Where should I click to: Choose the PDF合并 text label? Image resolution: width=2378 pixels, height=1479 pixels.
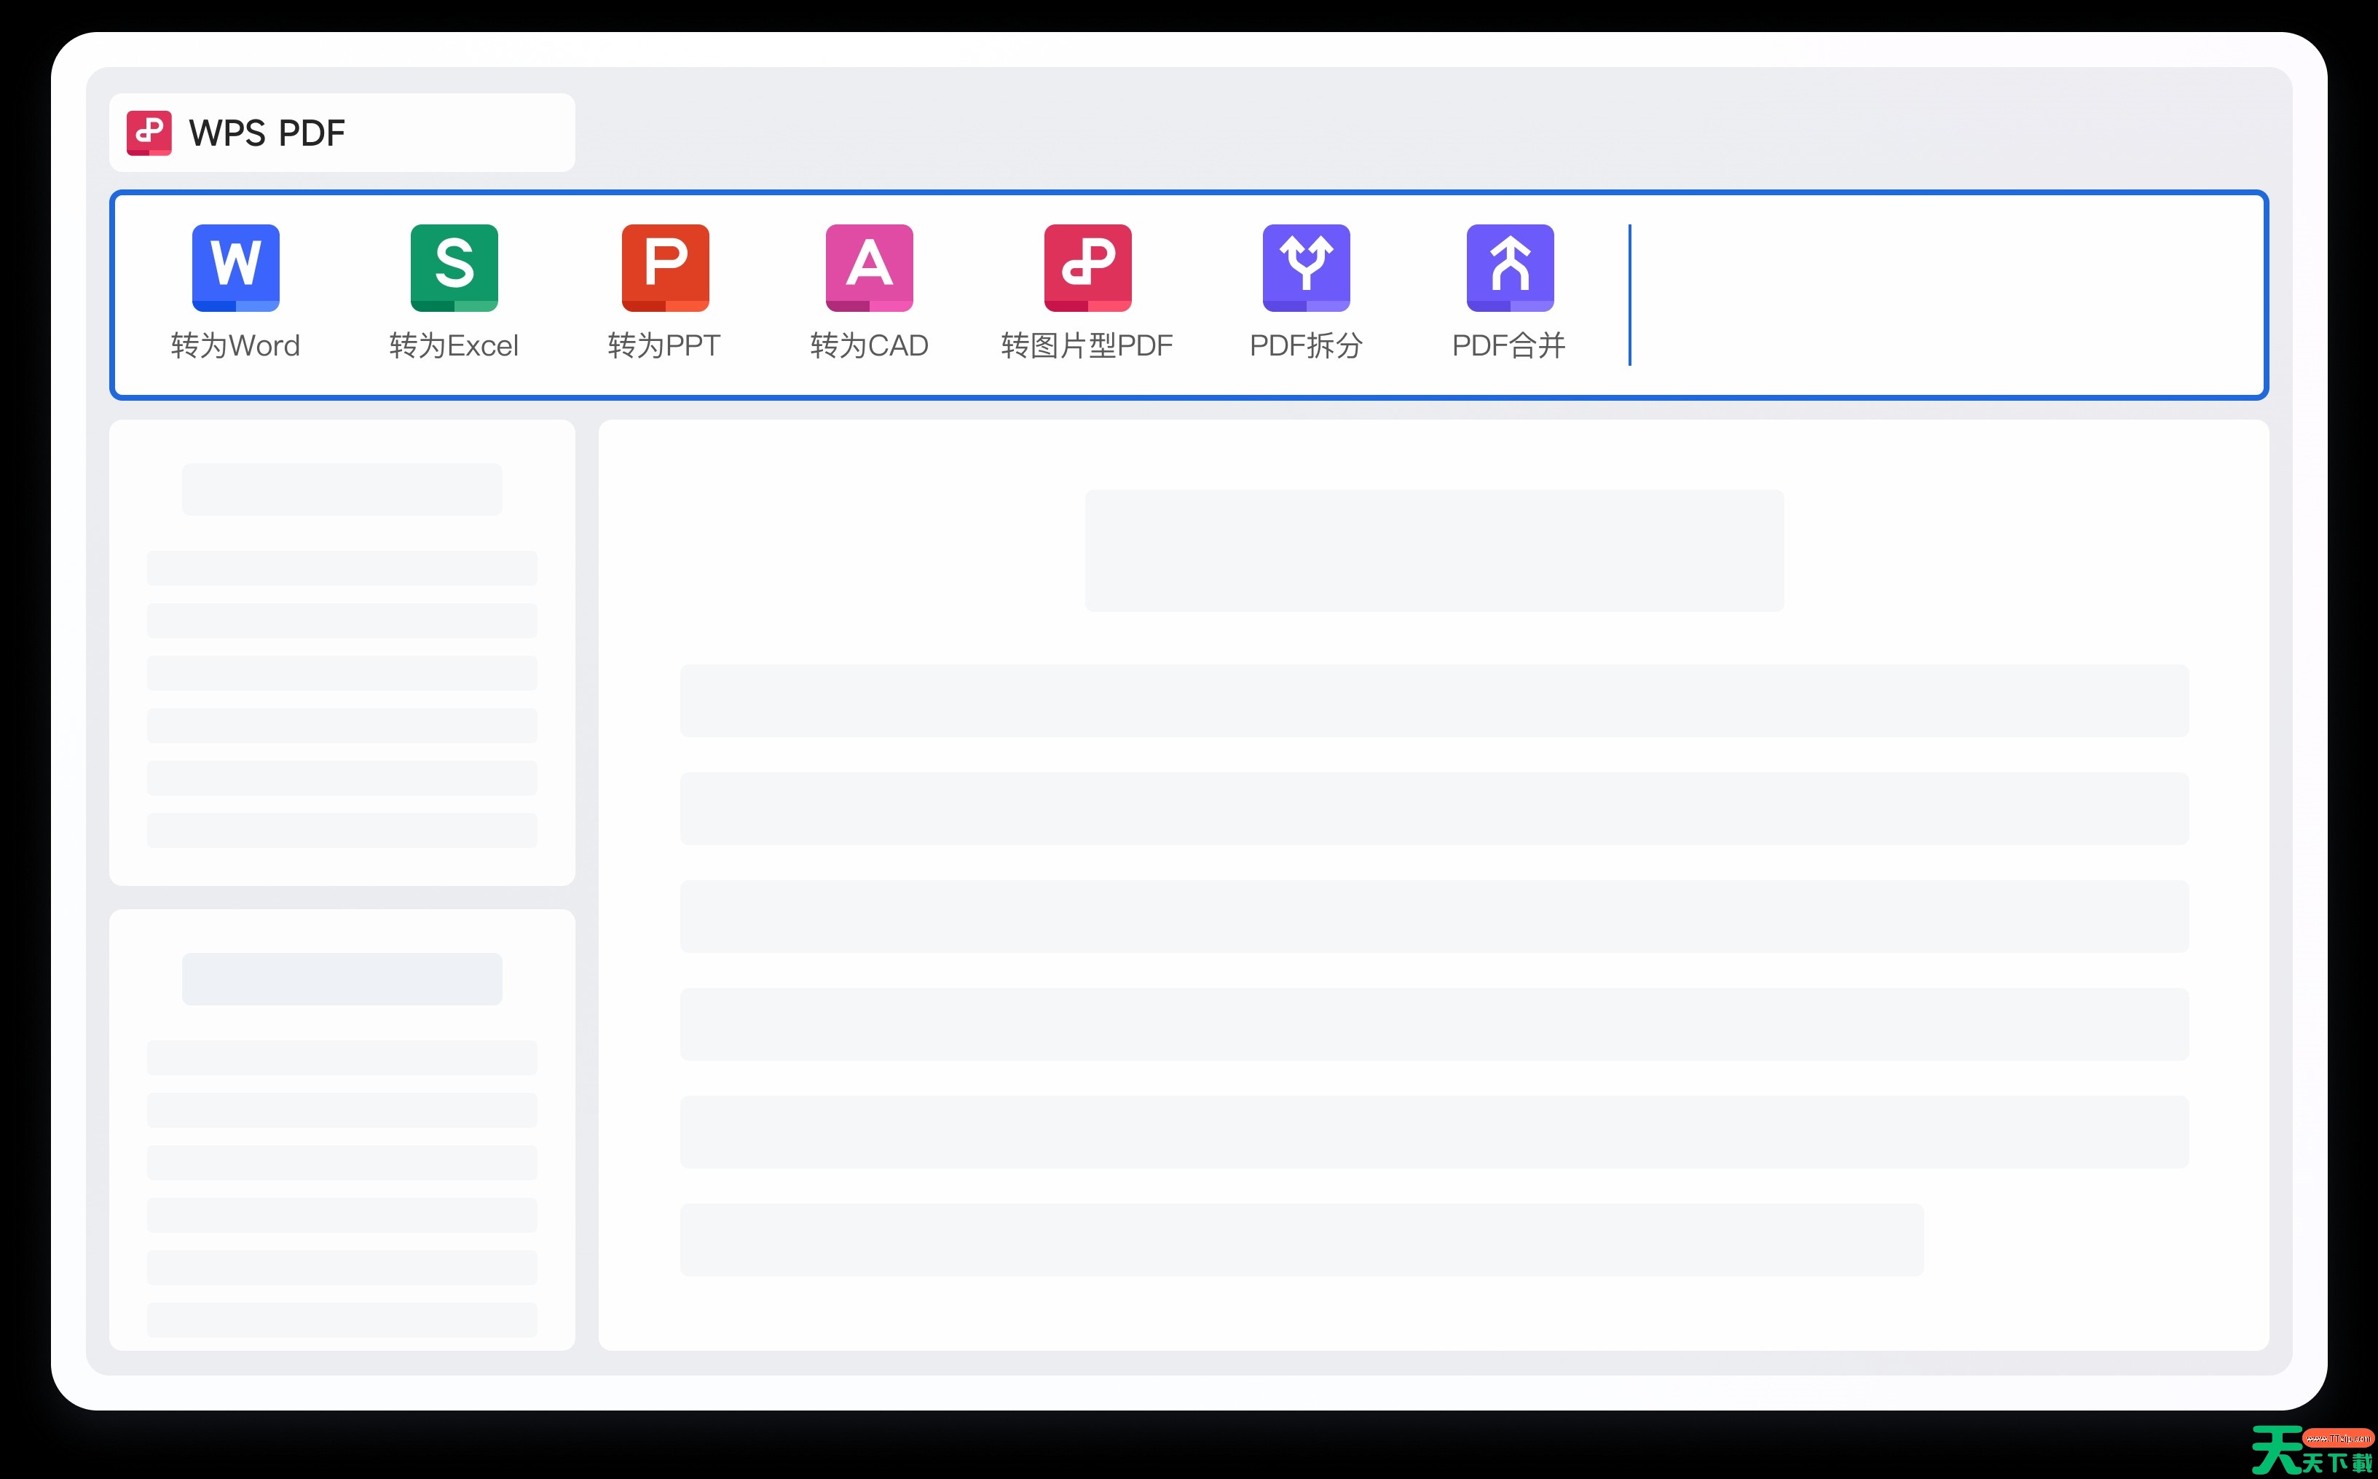click(1509, 345)
